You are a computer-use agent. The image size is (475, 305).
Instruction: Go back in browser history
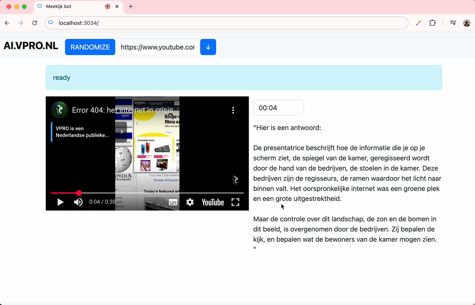(x=7, y=23)
